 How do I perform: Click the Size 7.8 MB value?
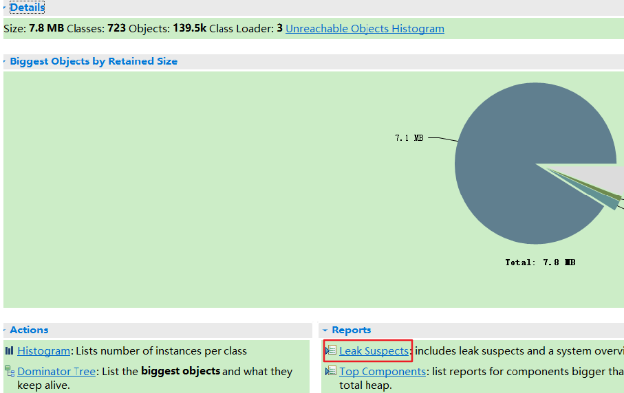(46, 28)
